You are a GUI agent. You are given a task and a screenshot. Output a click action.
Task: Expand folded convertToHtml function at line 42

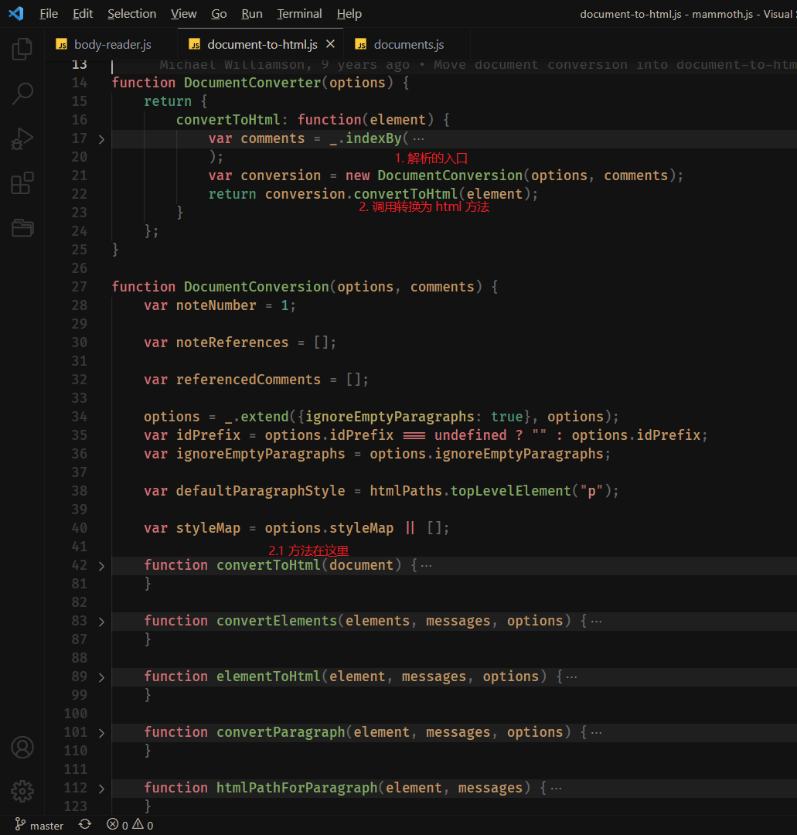pyautogui.click(x=102, y=566)
